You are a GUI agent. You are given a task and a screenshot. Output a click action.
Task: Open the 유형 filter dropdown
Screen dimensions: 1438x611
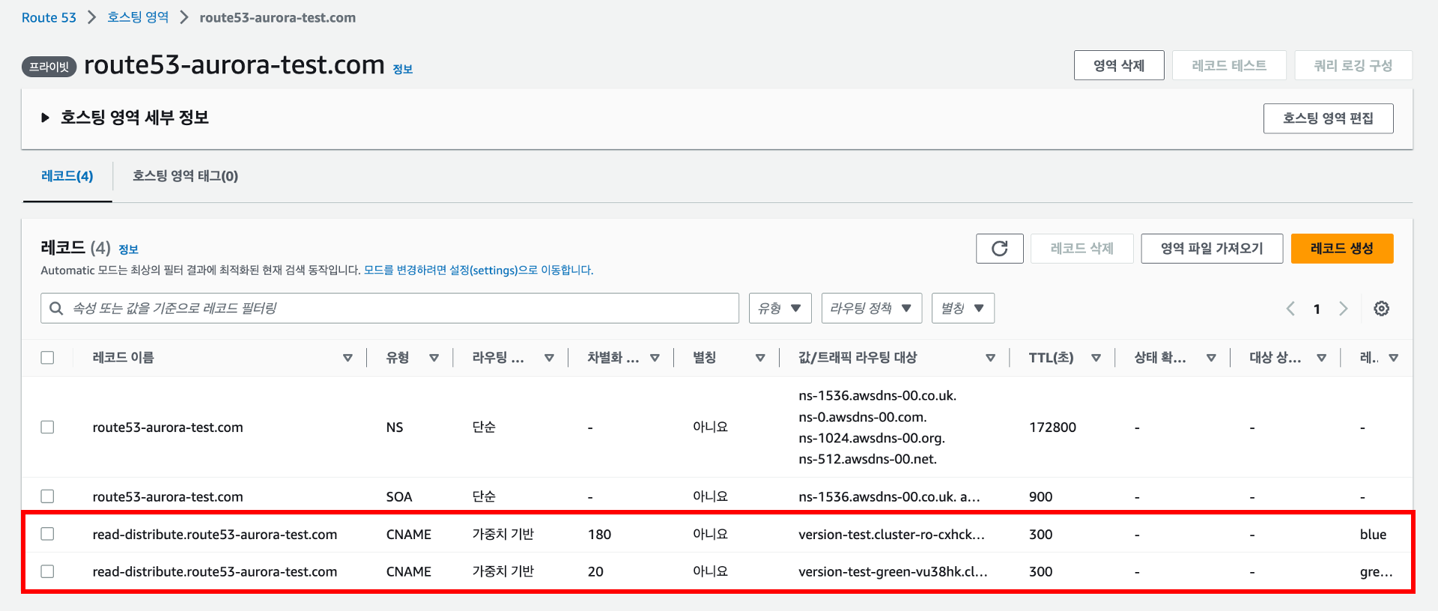click(780, 308)
